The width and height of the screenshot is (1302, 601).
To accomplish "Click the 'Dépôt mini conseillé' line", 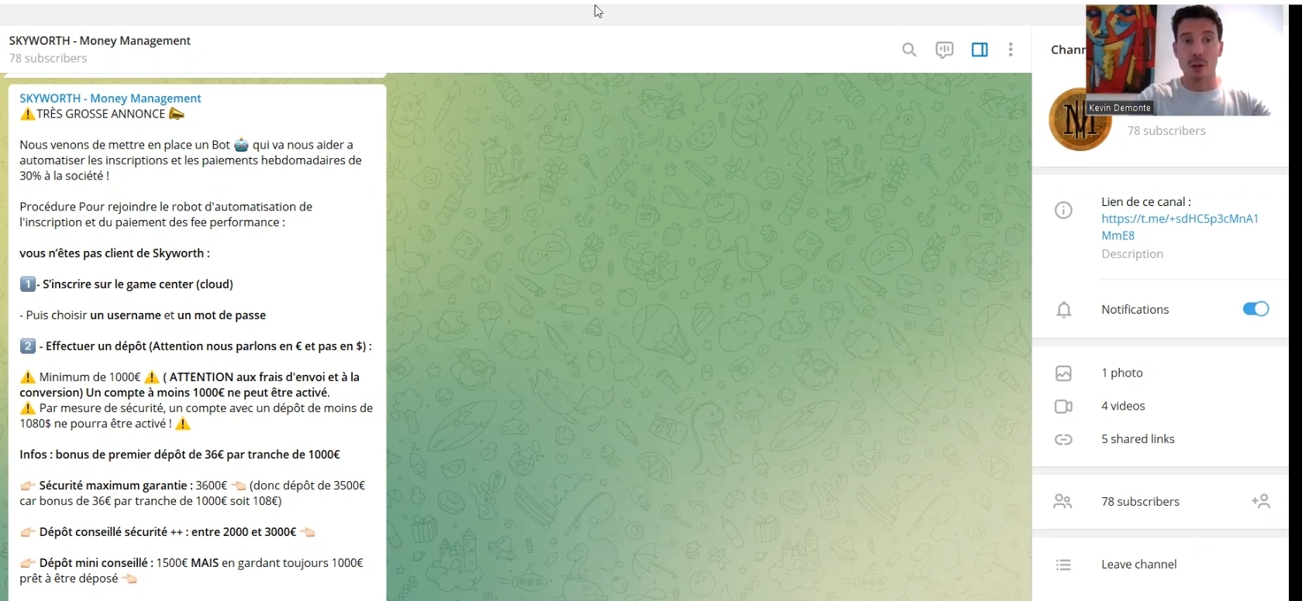I will pyautogui.click(x=191, y=571).
